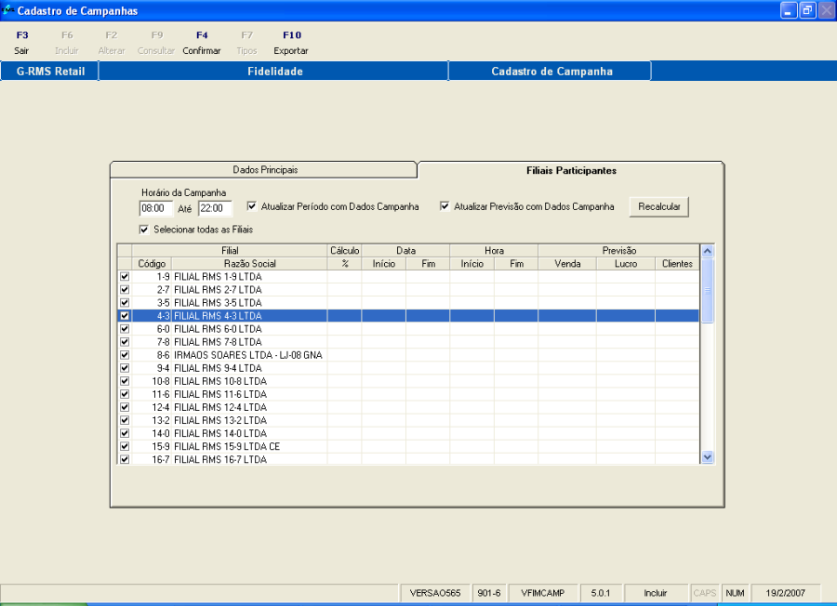
Task: Click F3 Sair to exit
Action: [21, 43]
